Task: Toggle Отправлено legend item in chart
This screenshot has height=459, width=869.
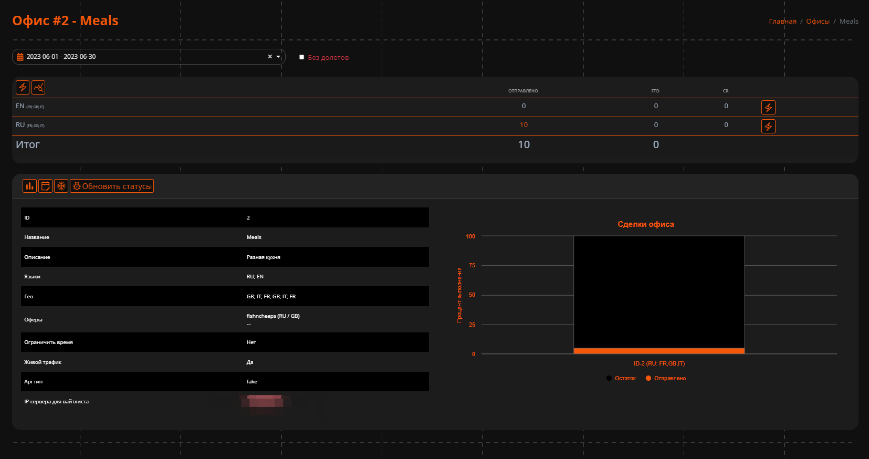Action: tap(666, 378)
